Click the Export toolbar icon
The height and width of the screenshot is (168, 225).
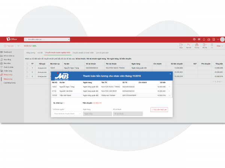click(181, 46)
